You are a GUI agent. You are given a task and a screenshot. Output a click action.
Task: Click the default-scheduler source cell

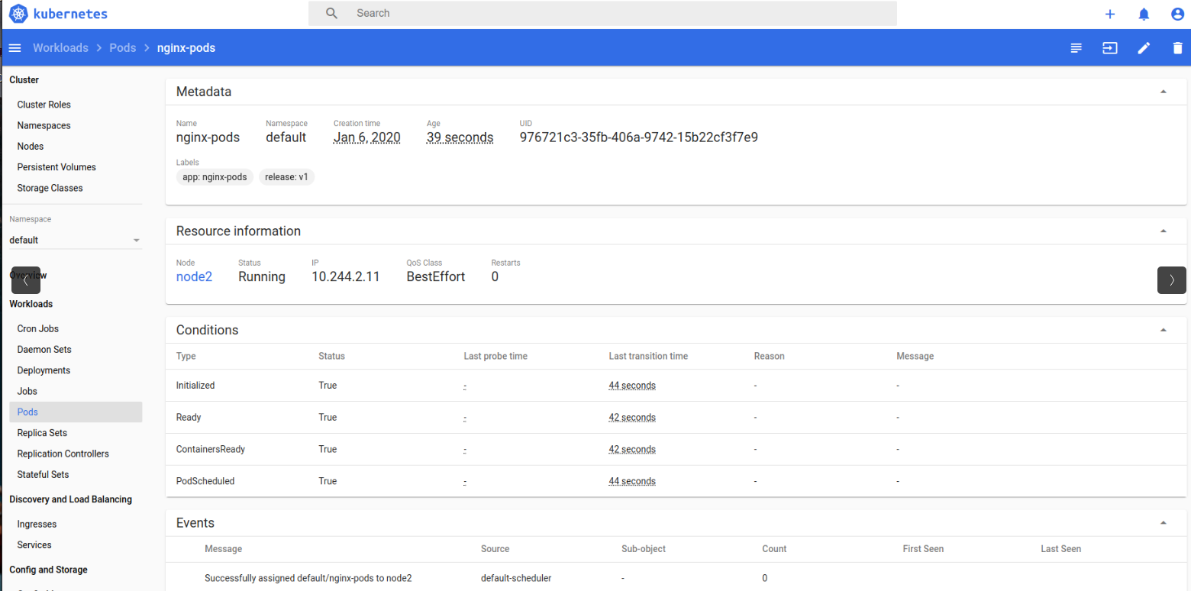point(516,578)
